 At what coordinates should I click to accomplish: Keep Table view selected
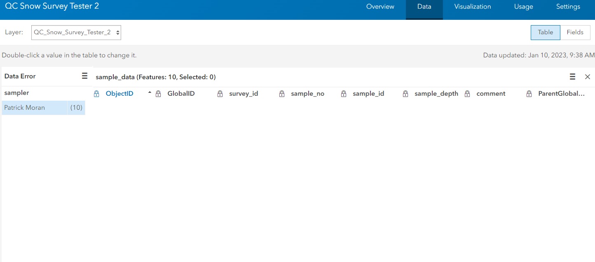pyautogui.click(x=545, y=32)
